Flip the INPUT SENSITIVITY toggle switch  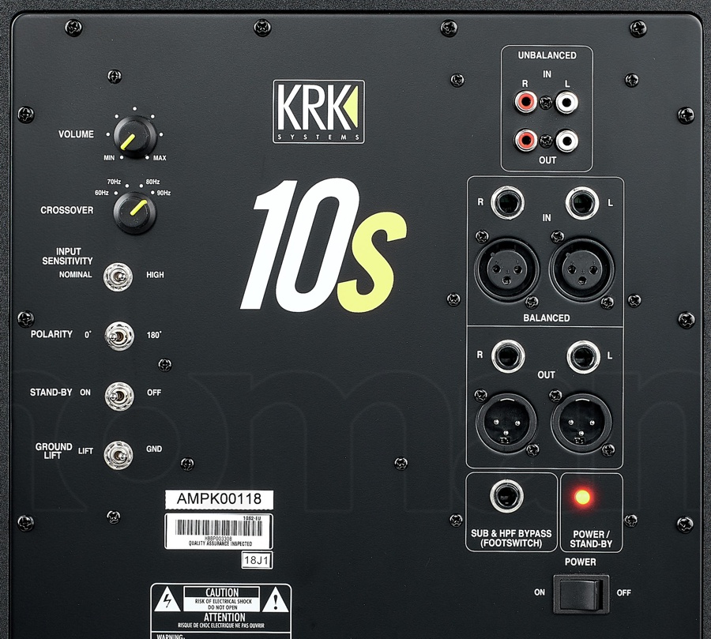tap(118, 276)
